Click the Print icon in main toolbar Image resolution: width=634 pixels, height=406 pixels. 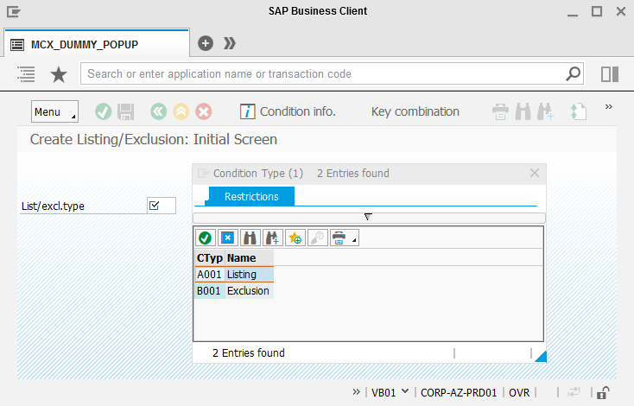point(501,111)
